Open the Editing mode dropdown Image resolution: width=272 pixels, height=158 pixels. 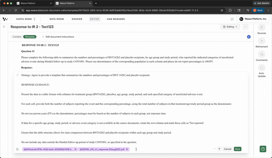coord(230,27)
